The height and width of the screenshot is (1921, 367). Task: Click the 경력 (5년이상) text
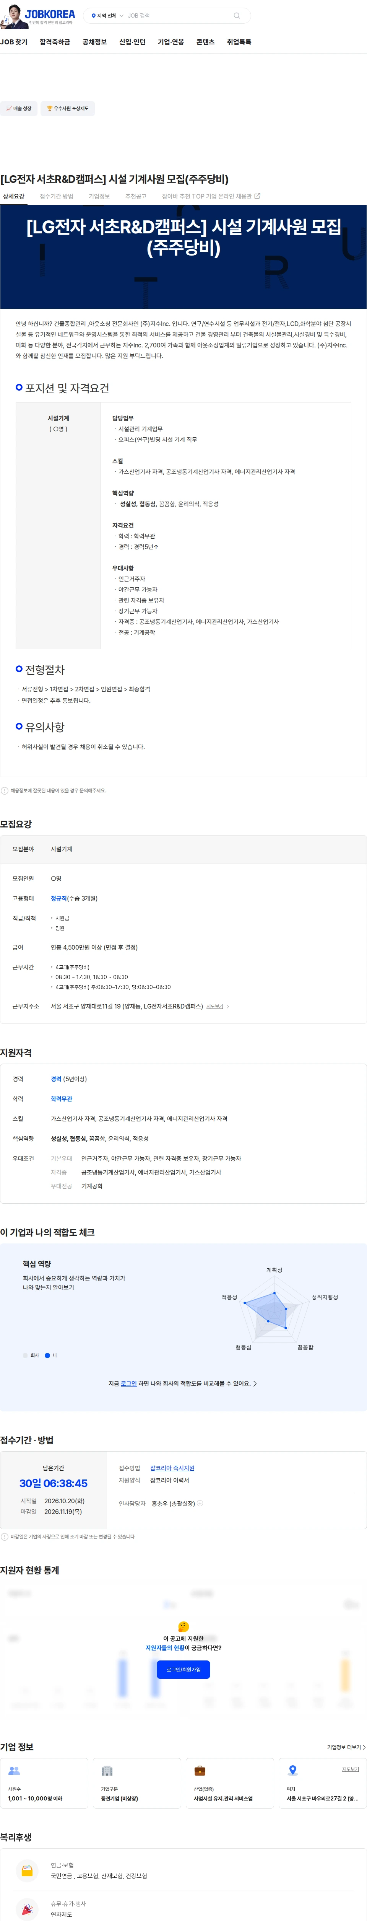pos(68,1079)
